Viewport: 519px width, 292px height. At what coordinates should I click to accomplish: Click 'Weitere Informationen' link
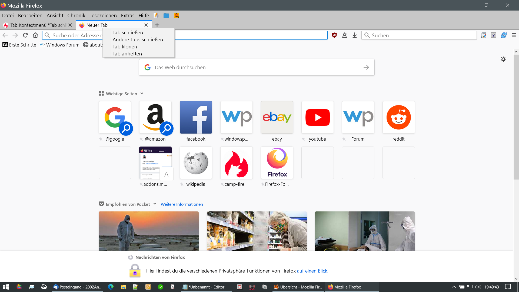pyautogui.click(x=182, y=204)
